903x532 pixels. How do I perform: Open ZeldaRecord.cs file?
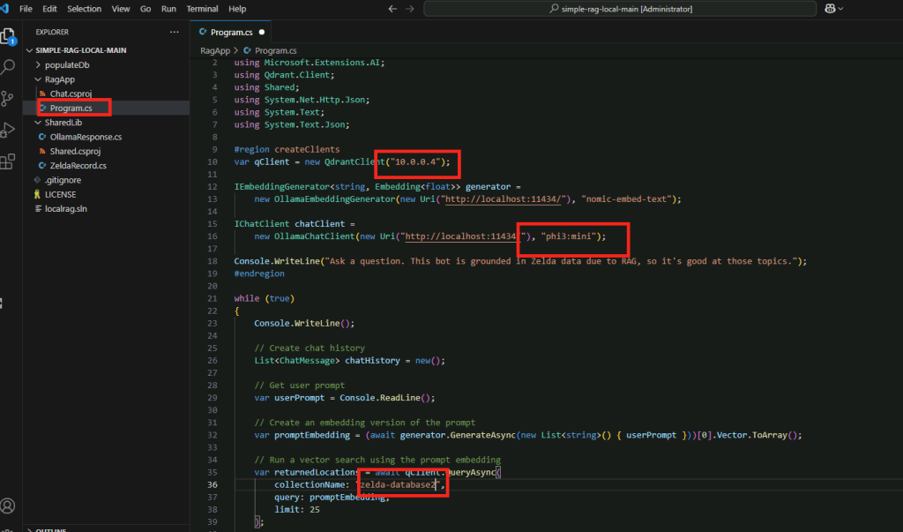click(x=78, y=165)
